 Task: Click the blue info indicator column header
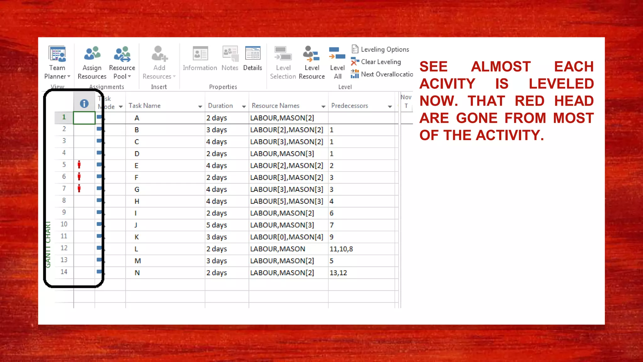84,103
